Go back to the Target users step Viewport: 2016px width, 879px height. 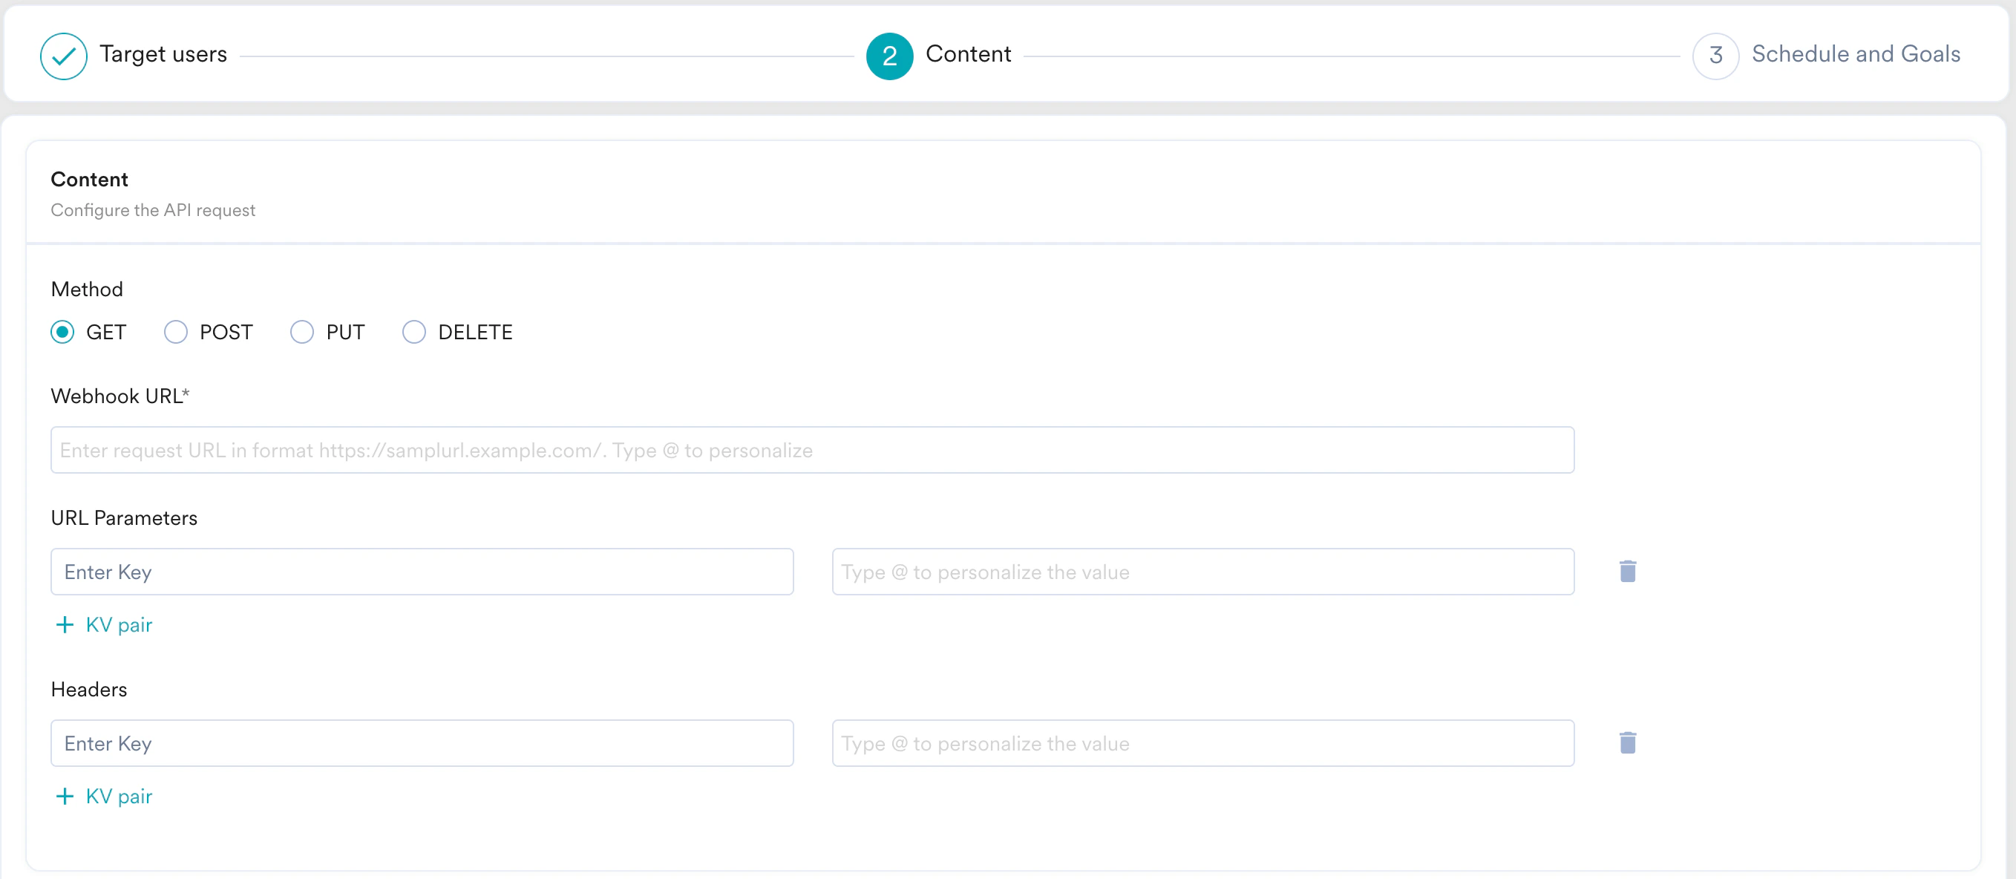click(162, 54)
